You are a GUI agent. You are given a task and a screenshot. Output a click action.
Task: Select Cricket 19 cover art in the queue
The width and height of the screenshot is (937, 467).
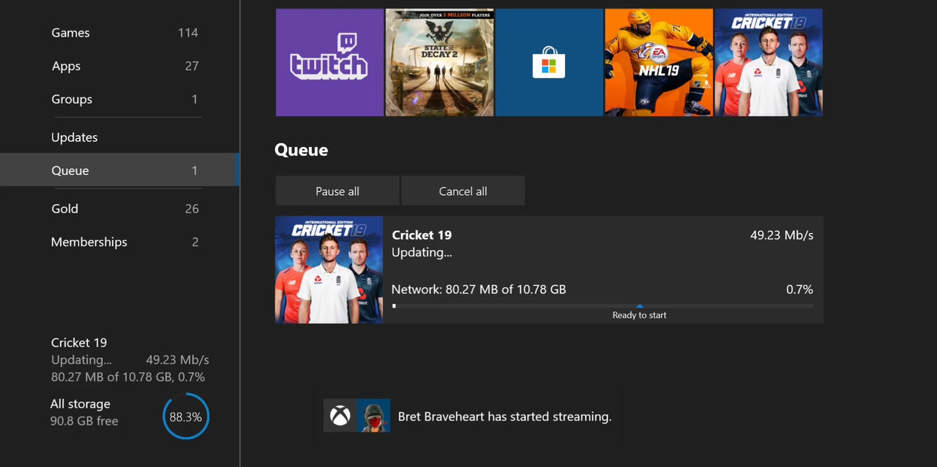pyautogui.click(x=329, y=270)
